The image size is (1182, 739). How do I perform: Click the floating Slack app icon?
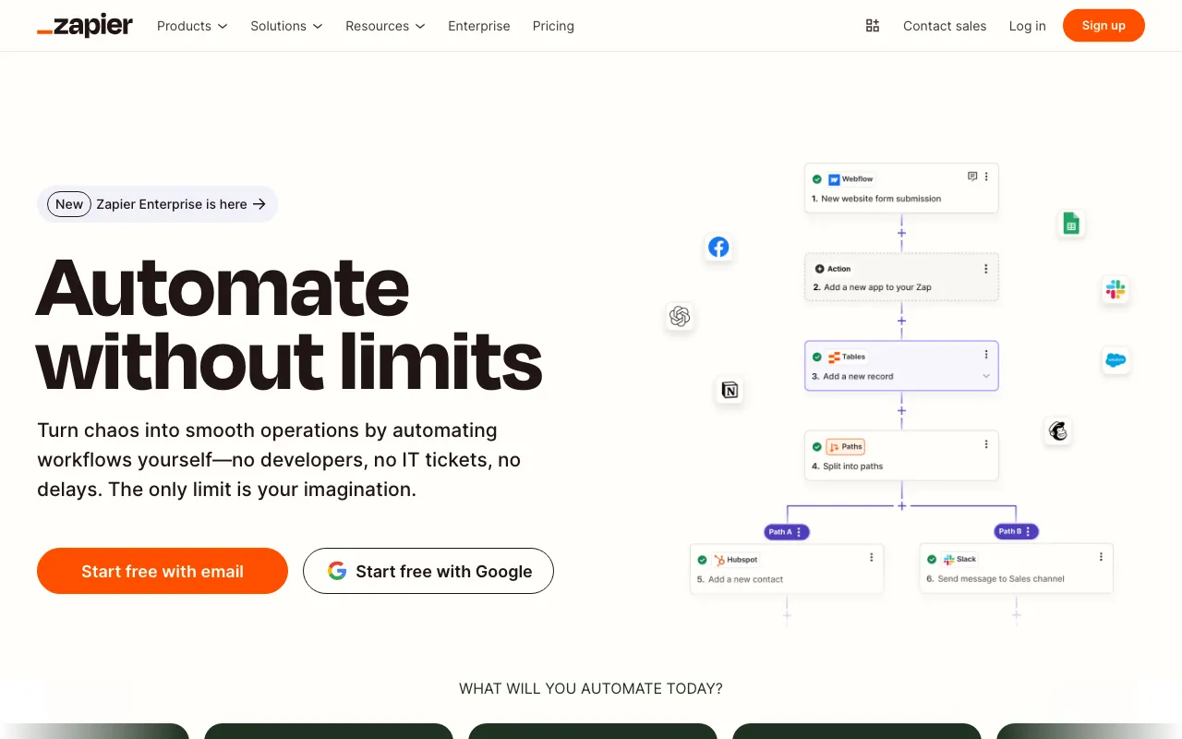1116,289
